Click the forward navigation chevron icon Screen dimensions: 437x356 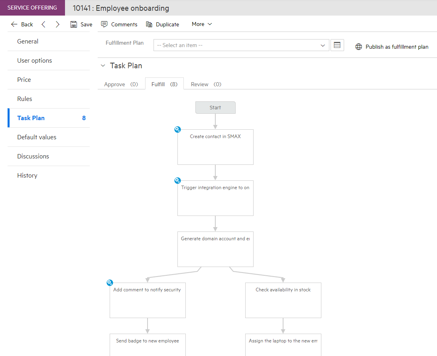tap(57, 24)
